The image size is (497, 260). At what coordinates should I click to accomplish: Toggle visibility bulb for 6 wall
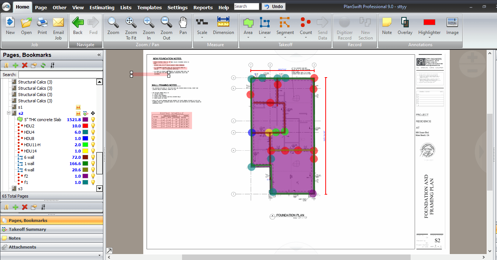pos(93,157)
